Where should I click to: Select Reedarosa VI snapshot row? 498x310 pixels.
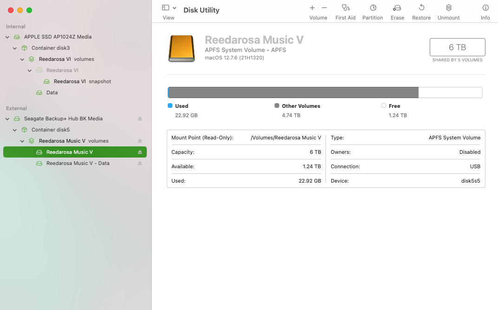[75, 81]
